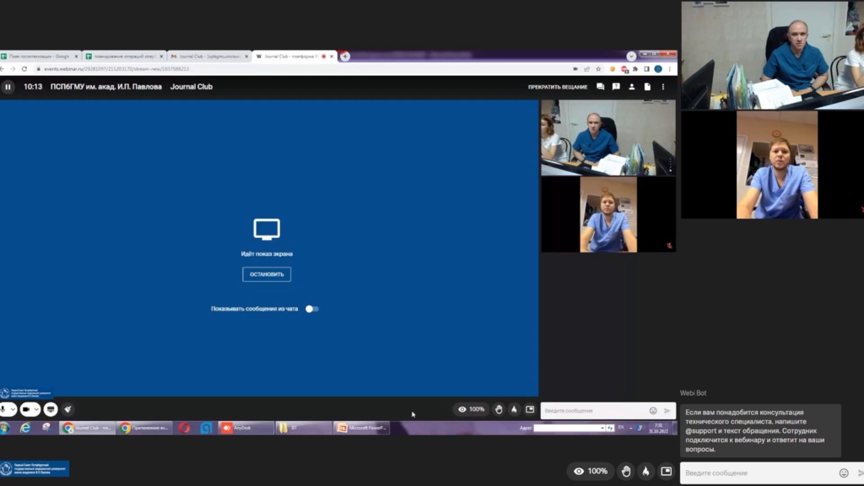Screen dimensions: 864x486
Task: Select the seated man's video thumbnail
Action: (607, 138)
